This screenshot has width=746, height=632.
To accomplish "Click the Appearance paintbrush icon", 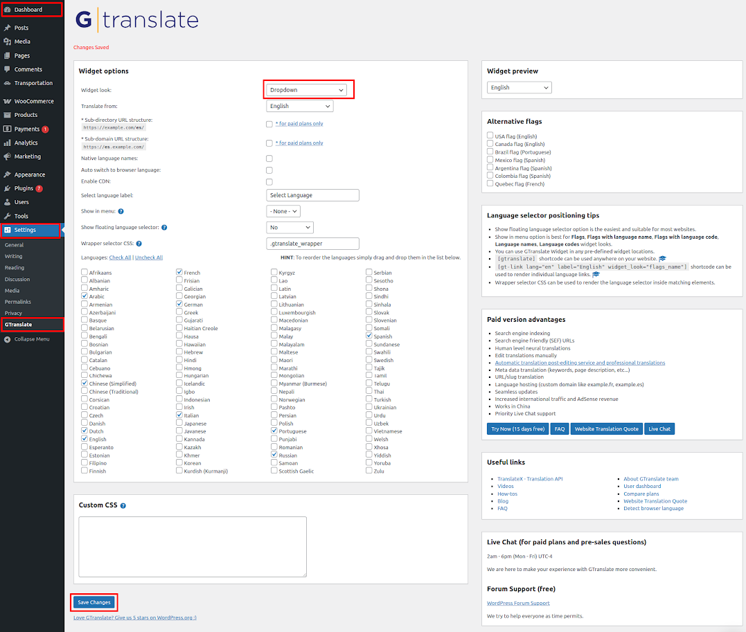I will pyautogui.click(x=7, y=174).
